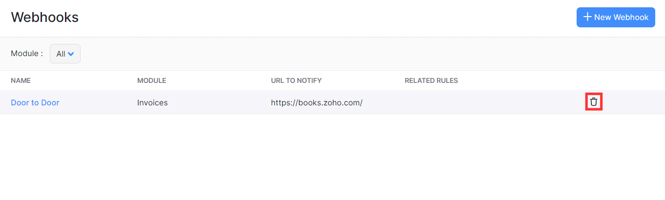Screen dimensions: 665x200
Task: Delete the Door to Door webhook
Action: tap(593, 102)
